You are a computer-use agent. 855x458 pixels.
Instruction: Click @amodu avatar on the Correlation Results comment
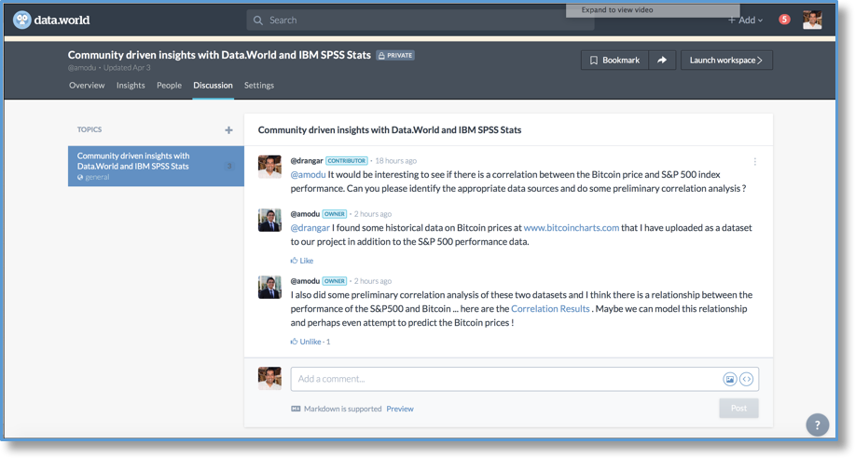269,287
